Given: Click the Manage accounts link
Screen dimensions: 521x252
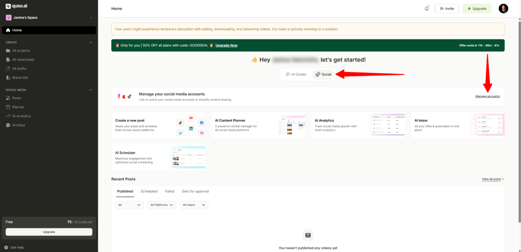Looking at the screenshot, I should tap(488, 96).
